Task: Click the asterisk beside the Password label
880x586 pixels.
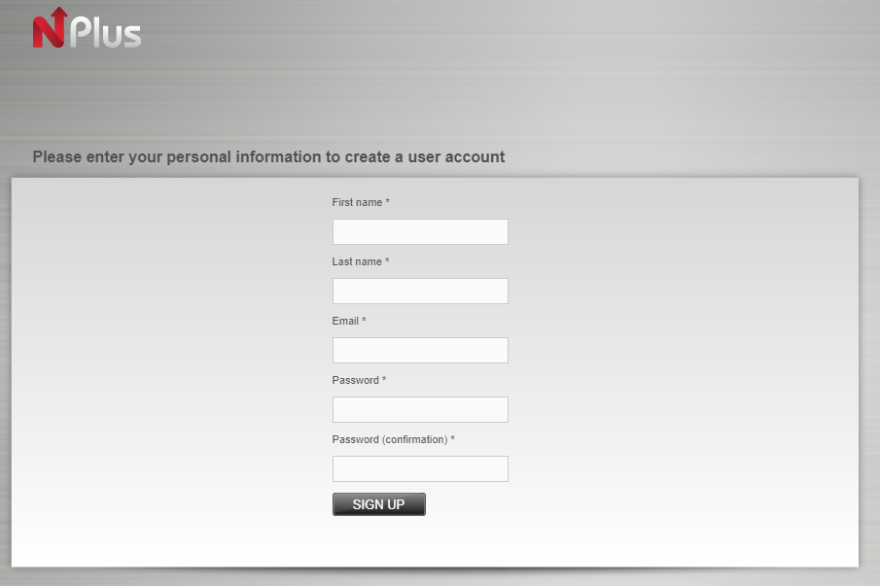Action: pyautogui.click(x=384, y=380)
